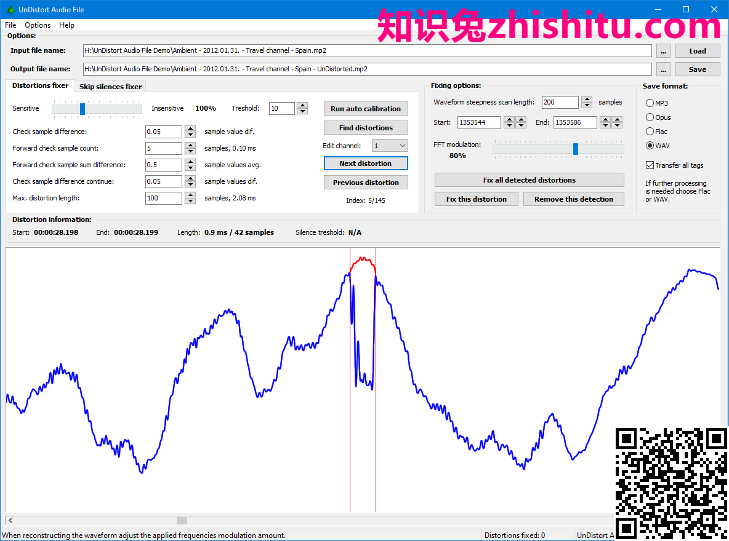Click the Distortions fixed: 0 status text
This screenshot has width=729, height=541.
coord(515,535)
